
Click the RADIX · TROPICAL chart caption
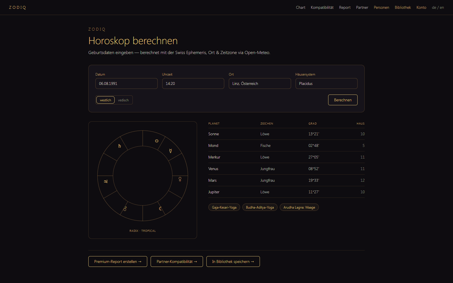(x=143, y=231)
